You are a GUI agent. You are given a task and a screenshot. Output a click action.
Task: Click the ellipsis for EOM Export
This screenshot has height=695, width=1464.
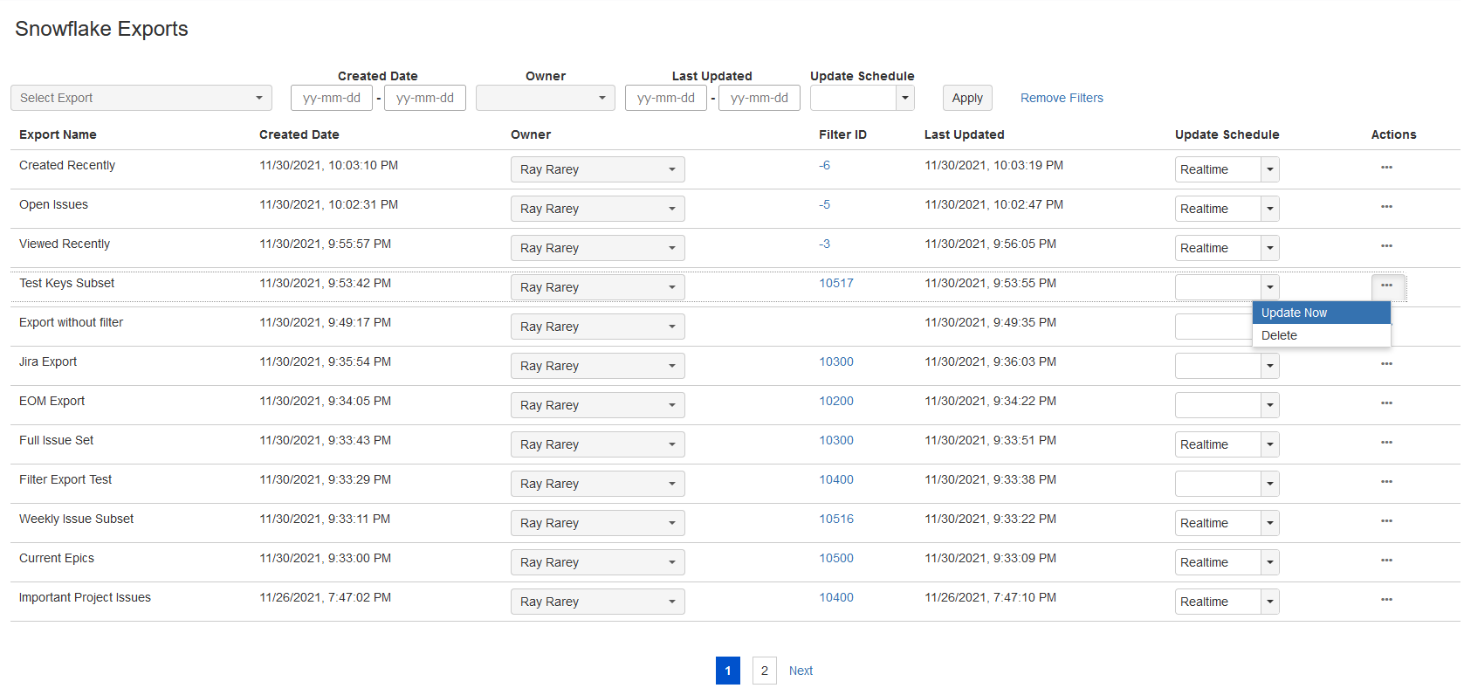(1386, 403)
